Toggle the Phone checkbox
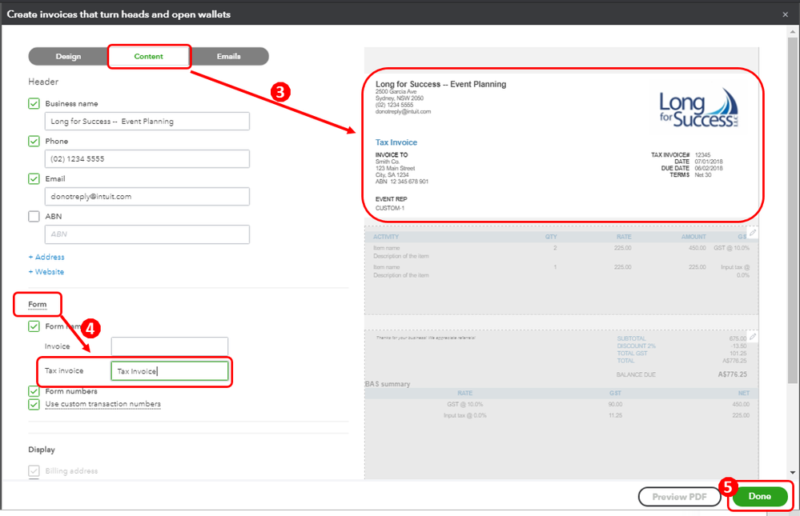 coord(34,142)
